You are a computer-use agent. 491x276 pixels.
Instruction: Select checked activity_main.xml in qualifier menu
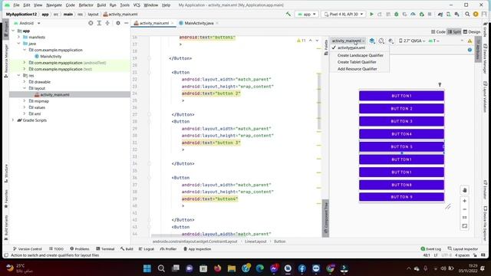tap(351, 48)
